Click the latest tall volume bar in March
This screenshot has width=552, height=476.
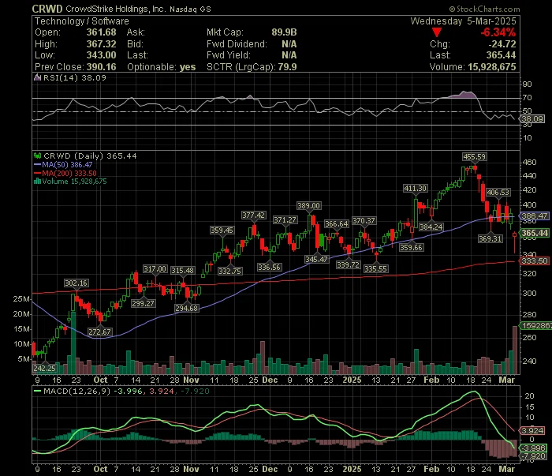[515, 350]
